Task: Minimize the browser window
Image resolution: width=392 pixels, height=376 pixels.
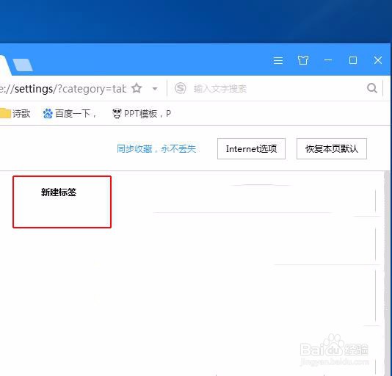Action: coord(328,60)
